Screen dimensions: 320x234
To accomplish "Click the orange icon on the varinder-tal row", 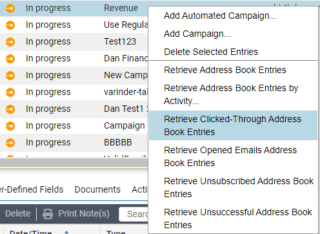I will (10, 92).
